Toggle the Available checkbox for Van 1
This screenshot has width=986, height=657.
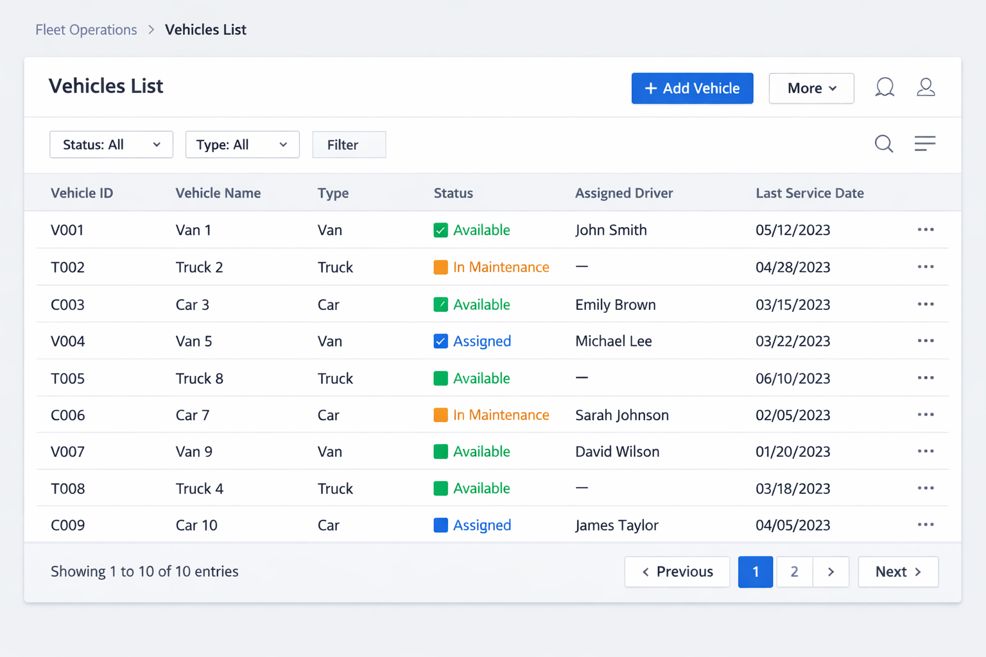click(x=440, y=230)
